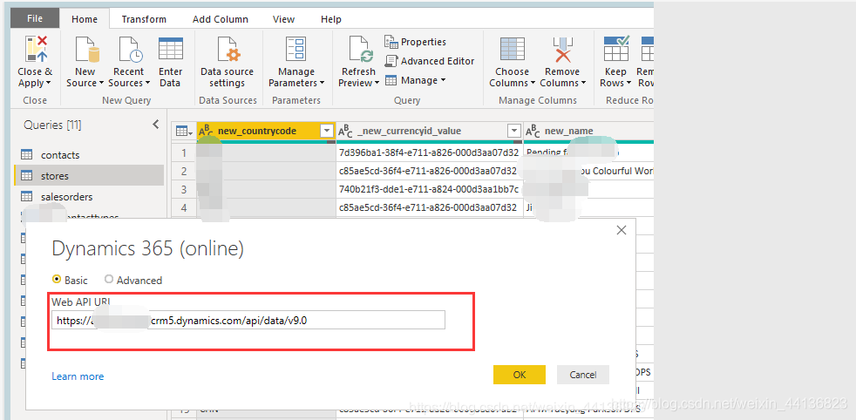Select the Advanced radio option

[x=109, y=279]
